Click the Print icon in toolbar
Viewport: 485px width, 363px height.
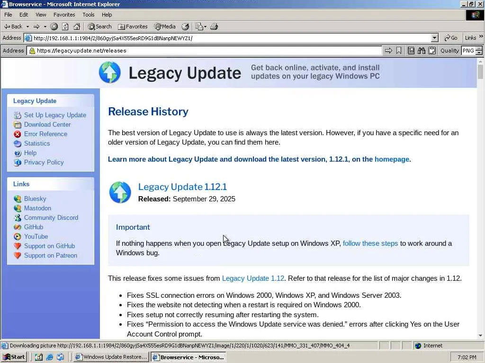[214, 26]
